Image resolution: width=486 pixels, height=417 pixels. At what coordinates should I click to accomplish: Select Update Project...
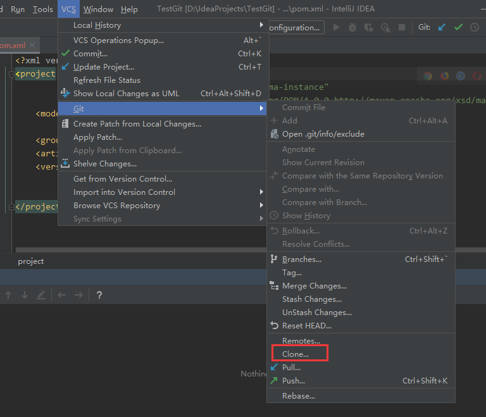[163, 67]
